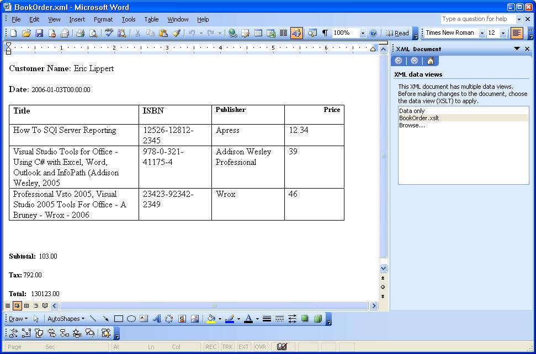
Task: Select the Oval shape tool
Action: click(x=131, y=319)
